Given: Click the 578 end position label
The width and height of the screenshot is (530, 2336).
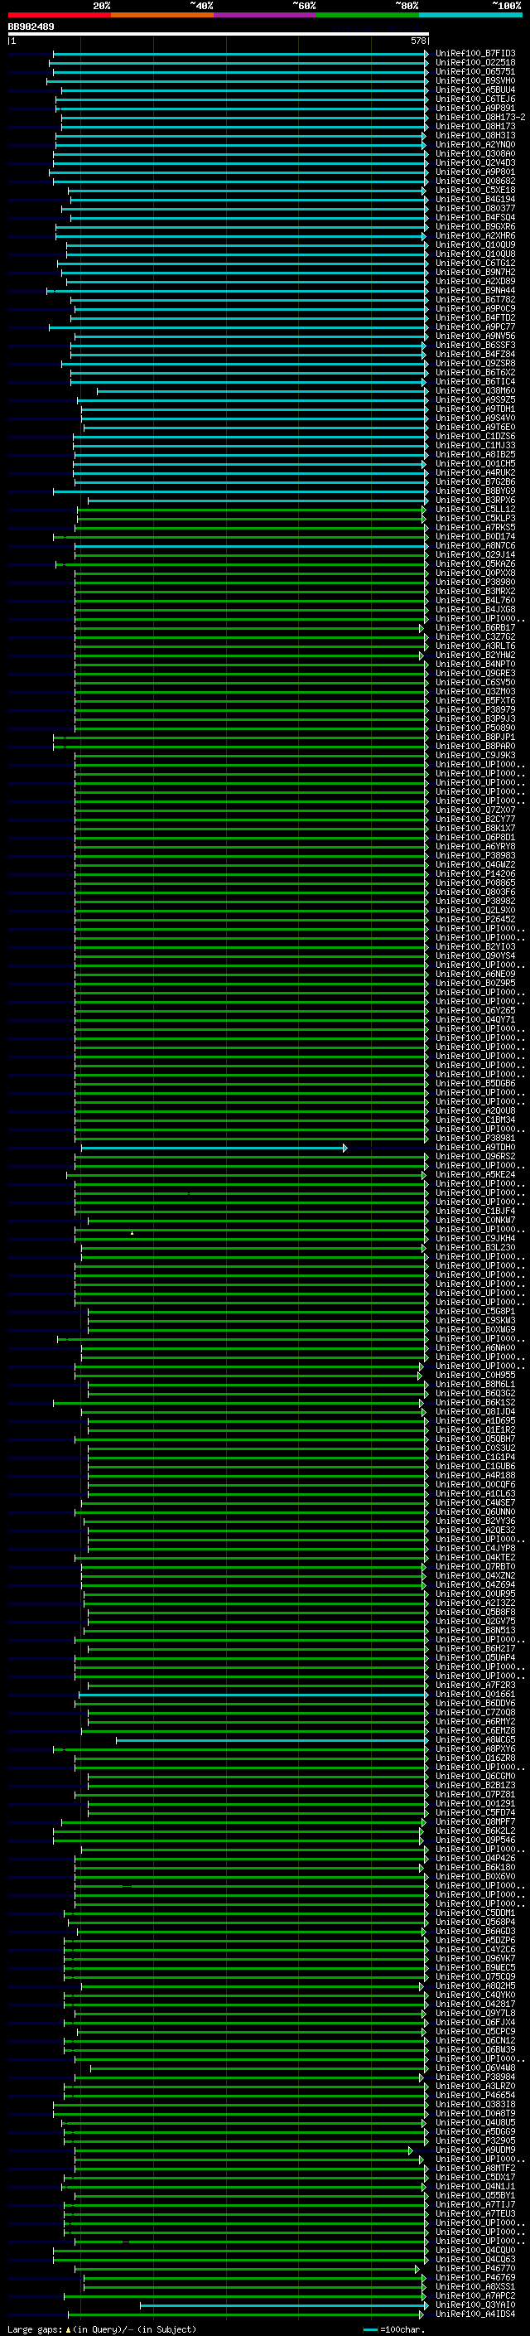Looking at the screenshot, I should [418, 41].
